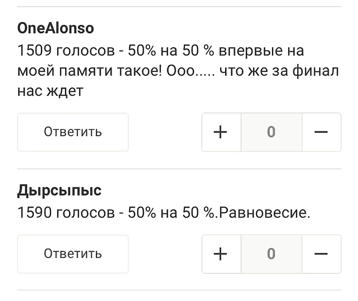Click the vote score of Дырсыпыс's comment
The width and height of the screenshot is (358, 301).
(271, 253)
